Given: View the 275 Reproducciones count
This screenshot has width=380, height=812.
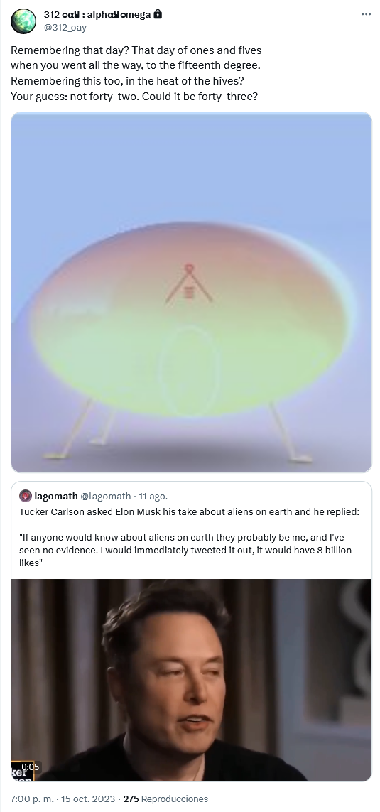Looking at the screenshot, I should (165, 799).
